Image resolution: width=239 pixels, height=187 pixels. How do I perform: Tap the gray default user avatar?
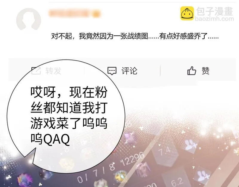[28, 19]
